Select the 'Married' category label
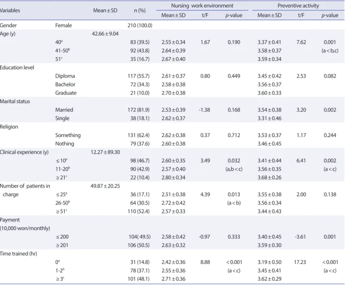This screenshot has height=286, width=345. (x=64, y=110)
